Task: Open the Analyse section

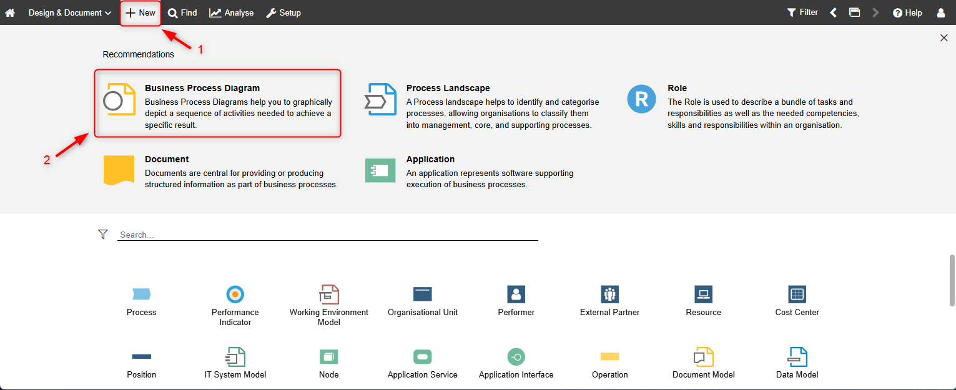Action: coord(232,12)
